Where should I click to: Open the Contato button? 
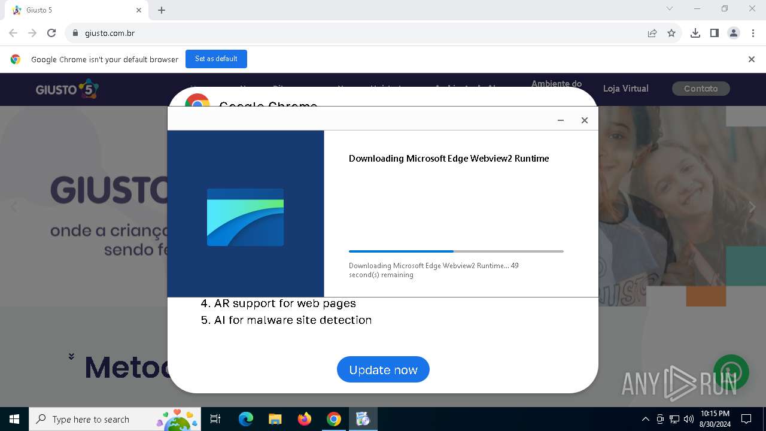click(x=701, y=89)
